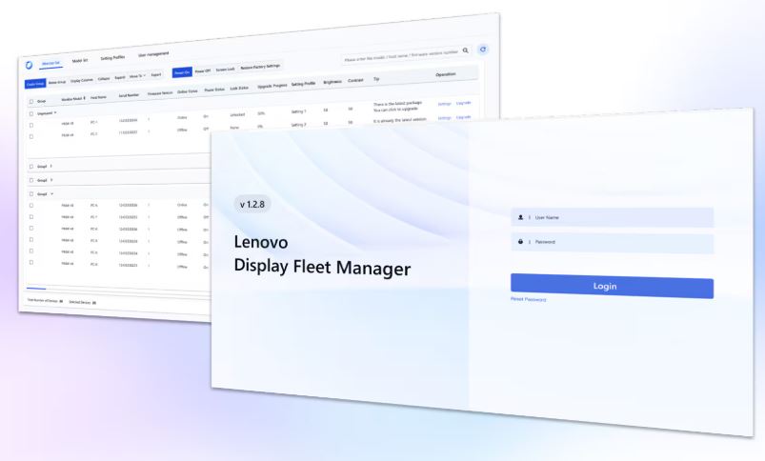Collapse the Ungrouped group arrow
The image size is (765, 461).
click(x=55, y=111)
